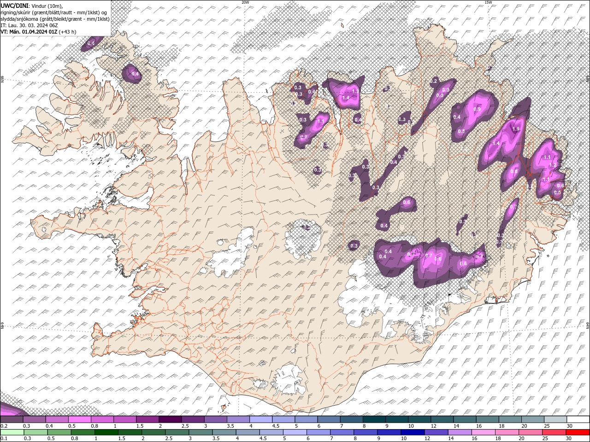Click the snow legend swatch starting at 0.2
This screenshot has width=590, height=442.
coord(12,419)
